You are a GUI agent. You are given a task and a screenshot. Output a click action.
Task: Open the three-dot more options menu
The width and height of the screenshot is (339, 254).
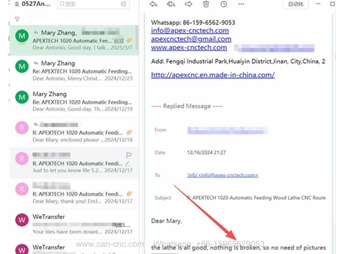tap(241, 4)
